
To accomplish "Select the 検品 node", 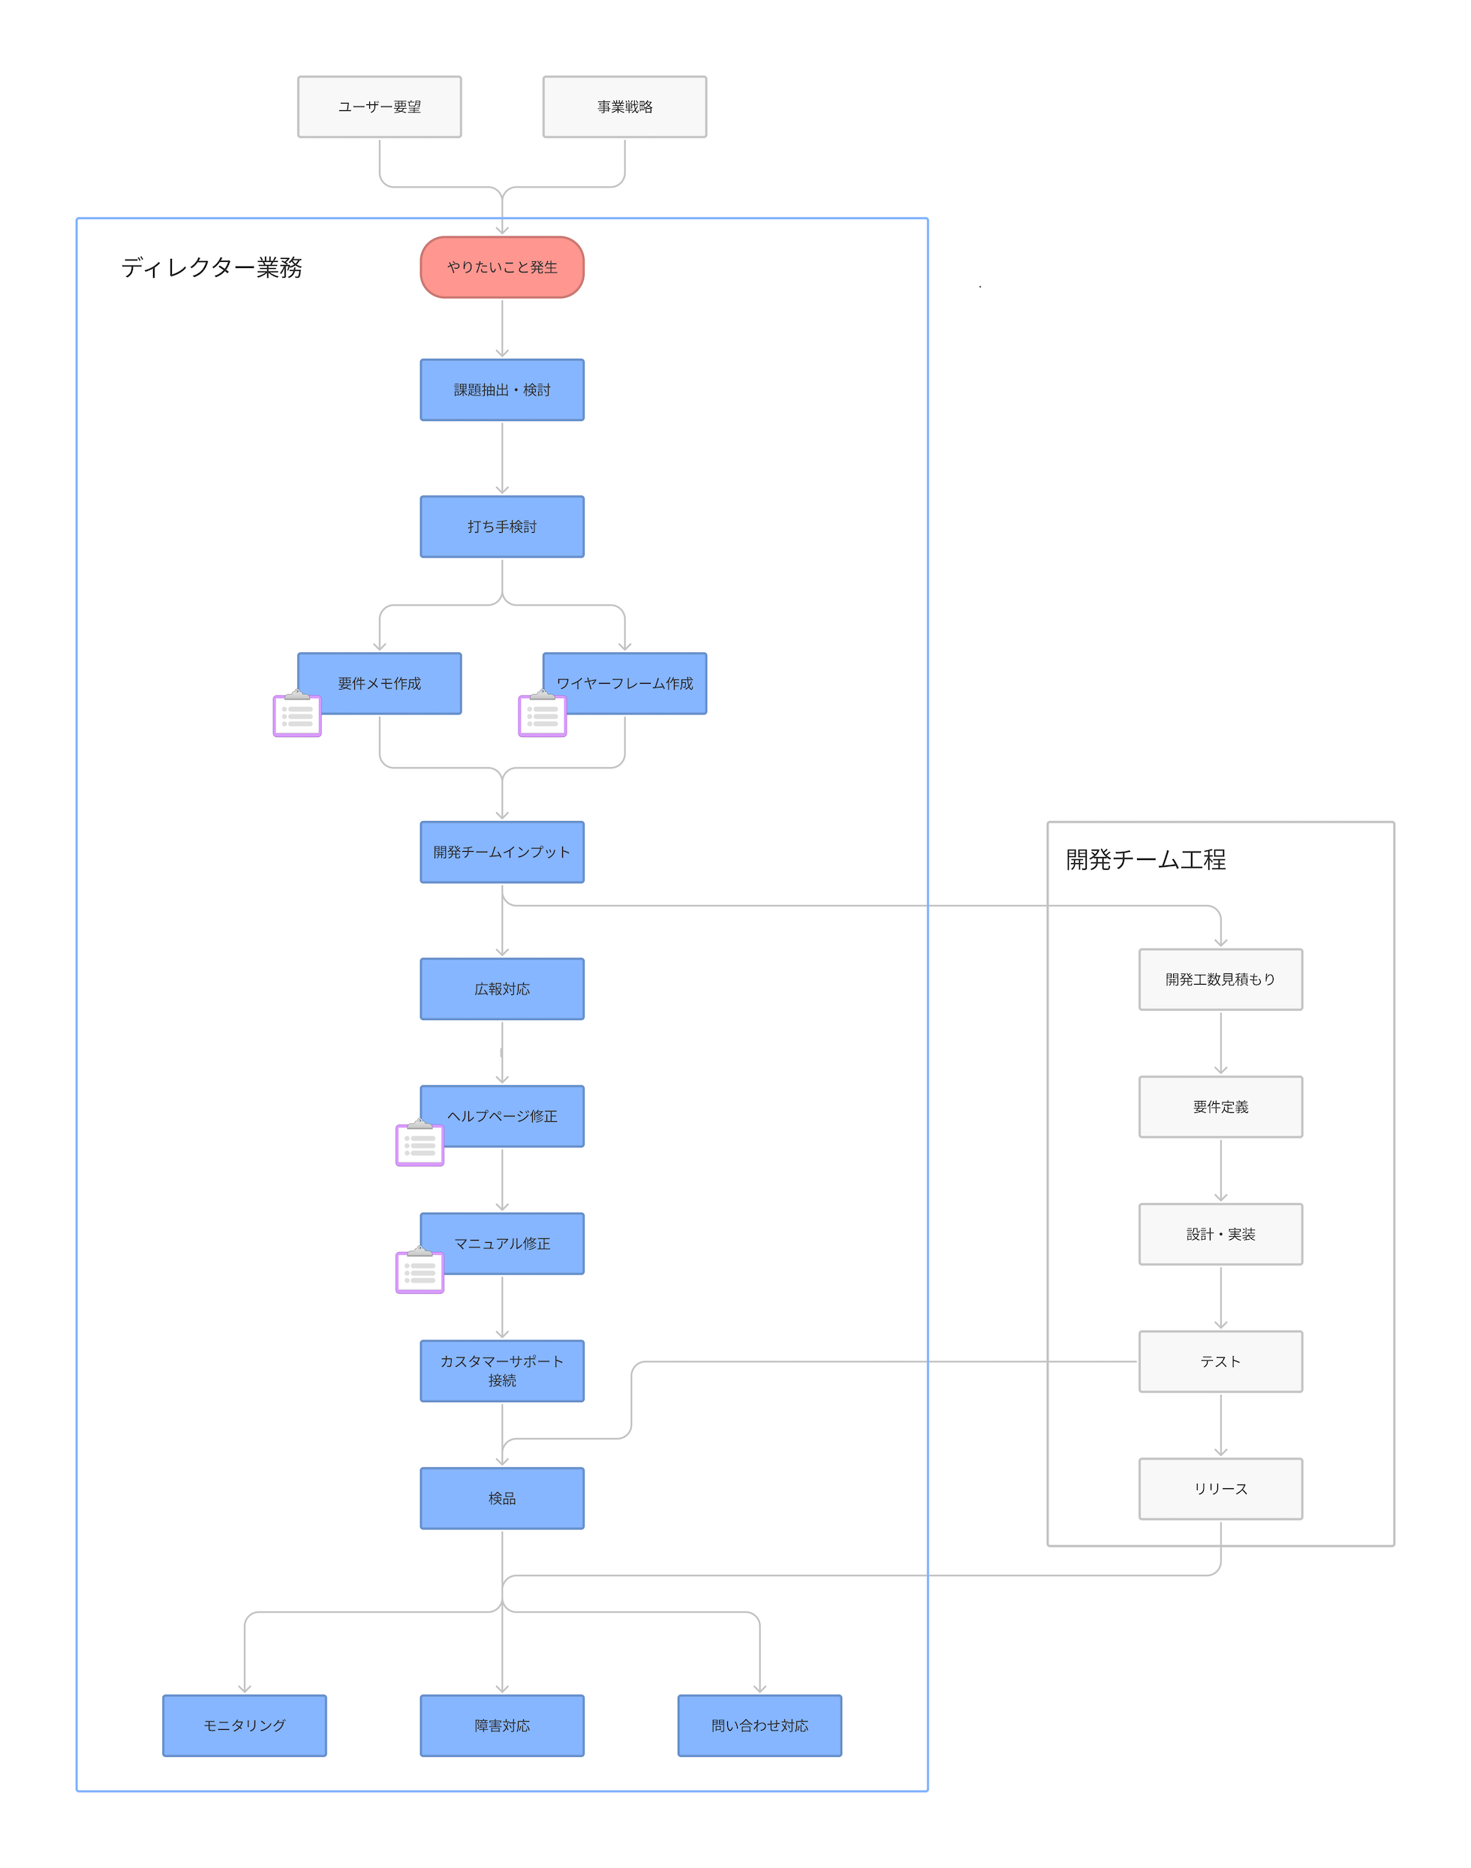I will [502, 1499].
